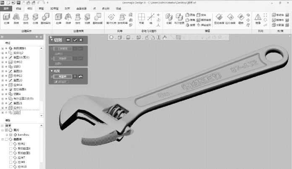Expand the 剪切曲面6 feature node
Viewport: 292px width, 169px height.
click(x=3, y=90)
